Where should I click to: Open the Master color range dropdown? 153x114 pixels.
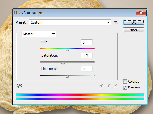coord(39,34)
